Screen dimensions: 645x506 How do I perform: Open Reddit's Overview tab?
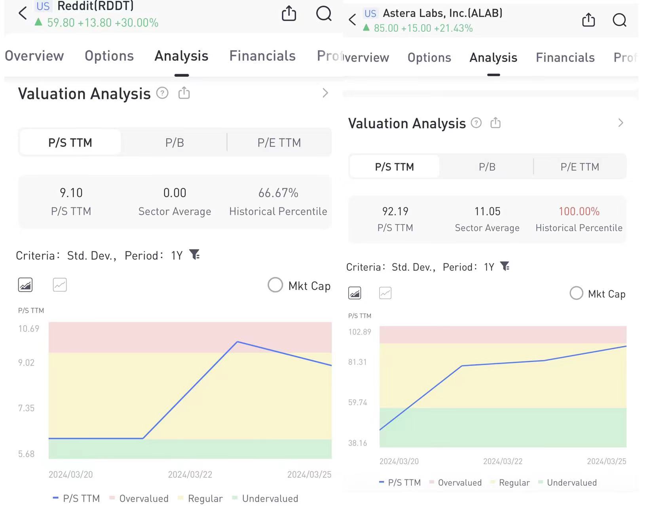click(x=34, y=56)
